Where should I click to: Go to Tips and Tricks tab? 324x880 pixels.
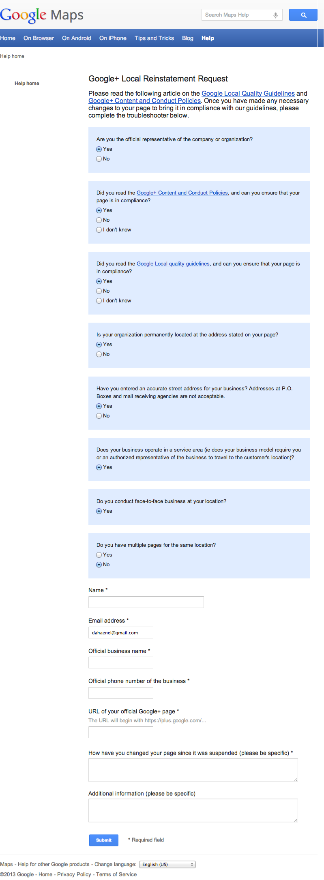[154, 38]
